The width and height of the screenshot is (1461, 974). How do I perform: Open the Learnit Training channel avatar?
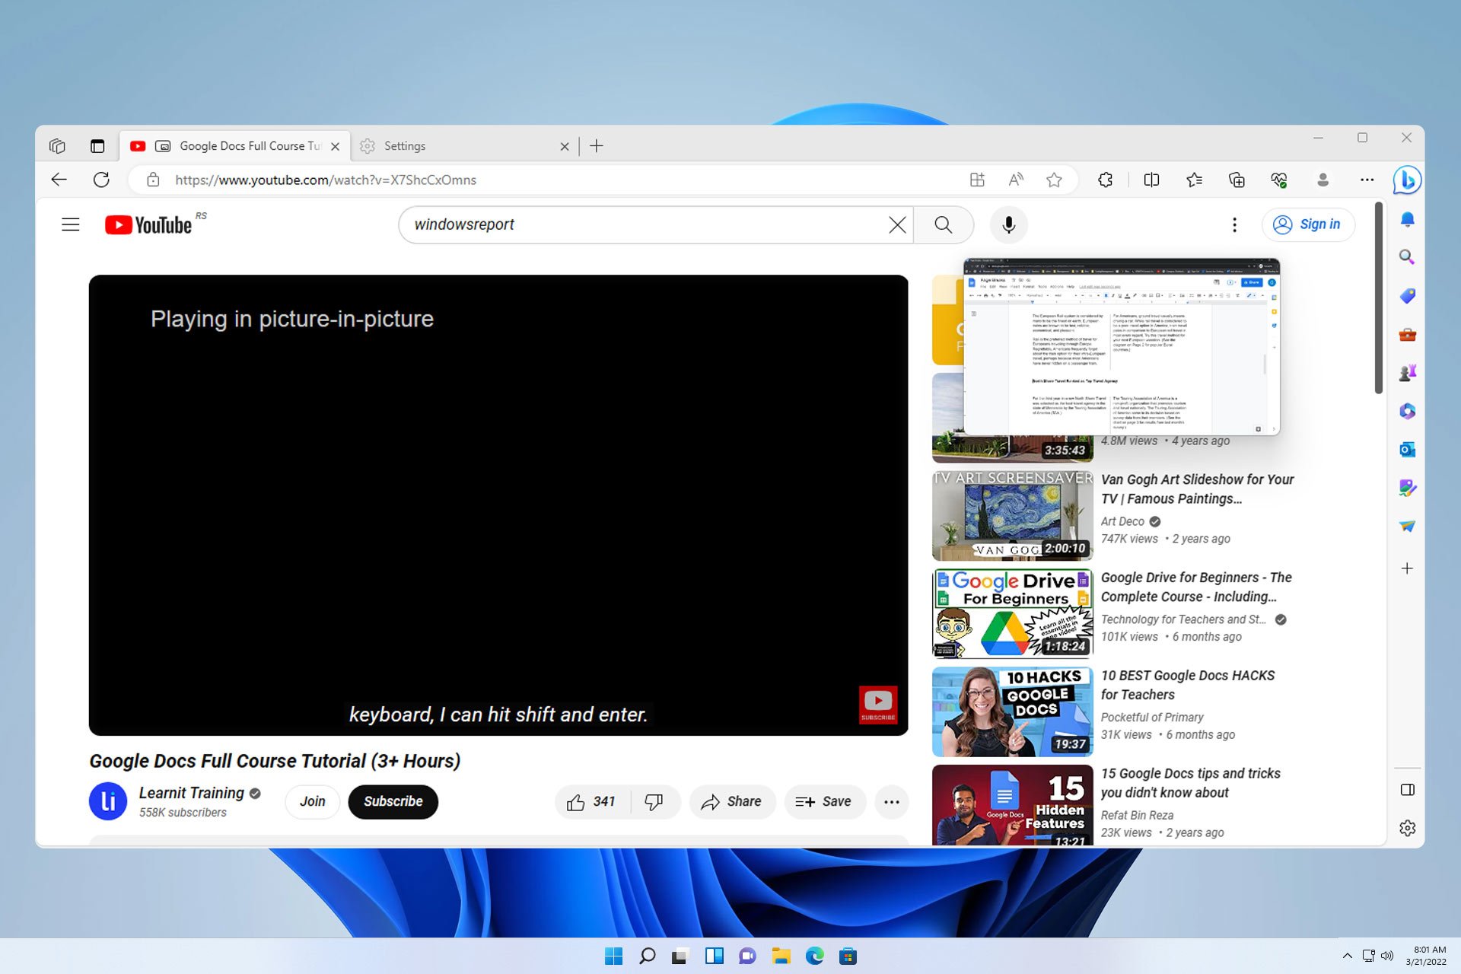[x=108, y=801]
